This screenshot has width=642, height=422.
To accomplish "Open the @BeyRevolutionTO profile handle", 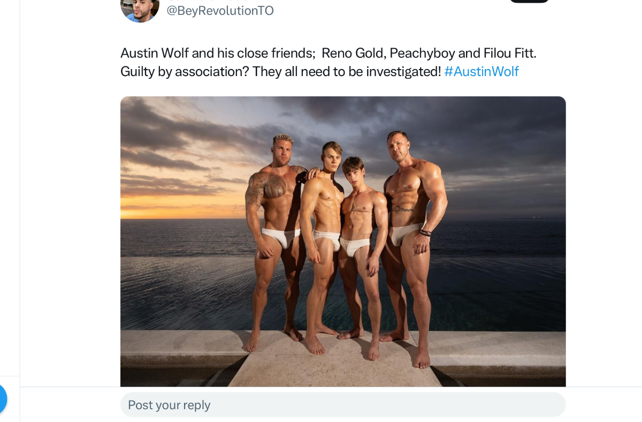I will tap(220, 11).
